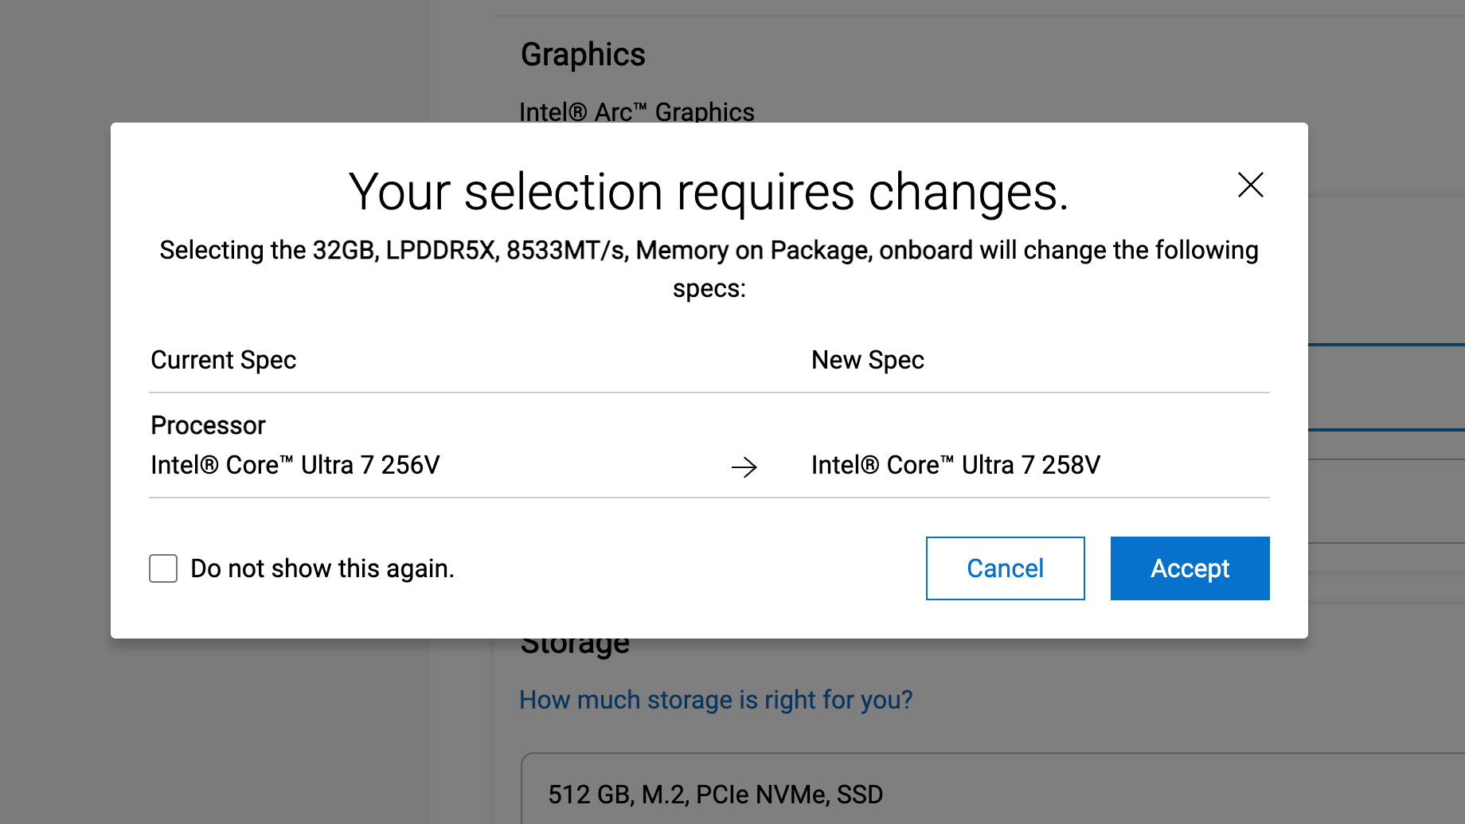Click the 'Intel Arc Graphics' text
1465x824 pixels.
[636, 112]
